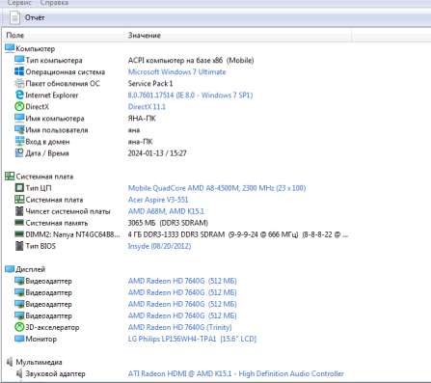Screen dimensions: 431x383
Task: Click the Звуковой адаптер row icon
Action: (19, 373)
